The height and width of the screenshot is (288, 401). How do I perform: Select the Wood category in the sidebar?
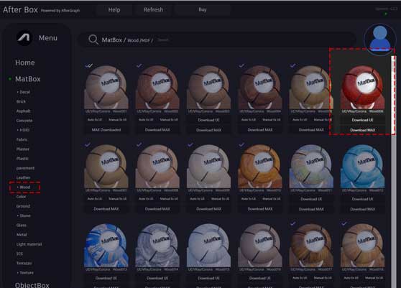click(x=25, y=187)
